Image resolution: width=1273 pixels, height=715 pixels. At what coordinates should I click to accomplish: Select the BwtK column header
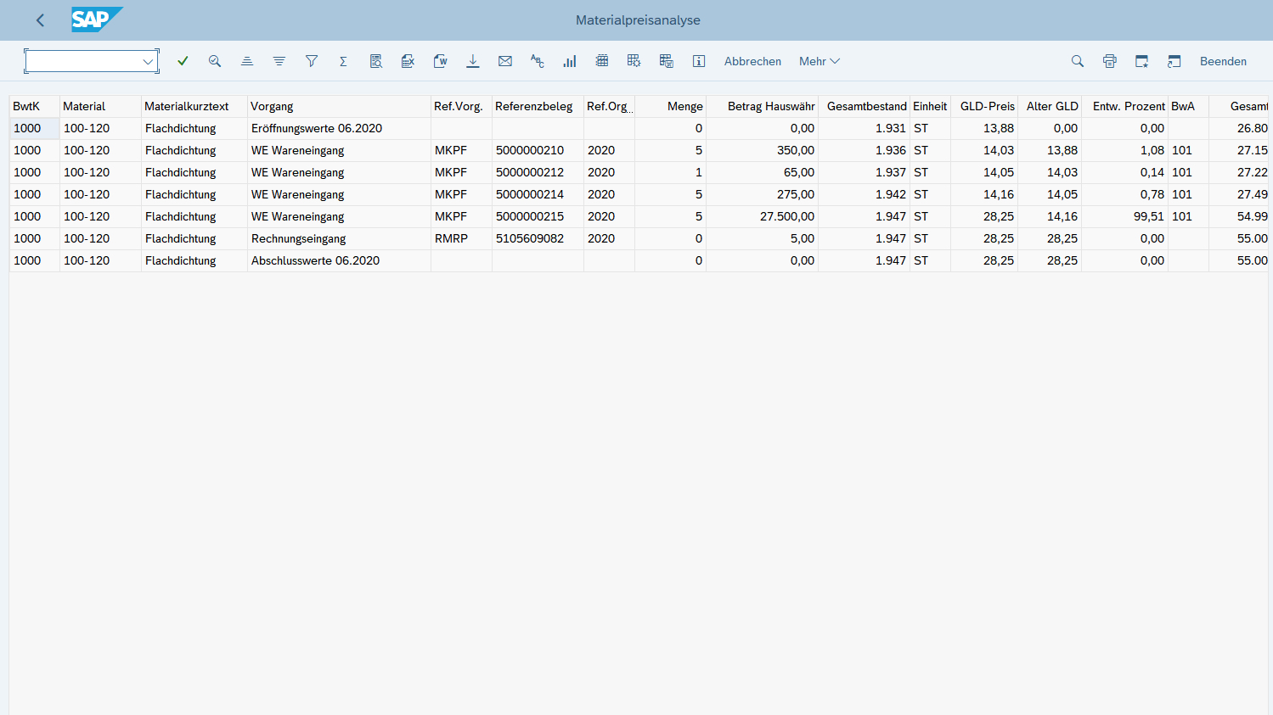pyautogui.click(x=35, y=106)
